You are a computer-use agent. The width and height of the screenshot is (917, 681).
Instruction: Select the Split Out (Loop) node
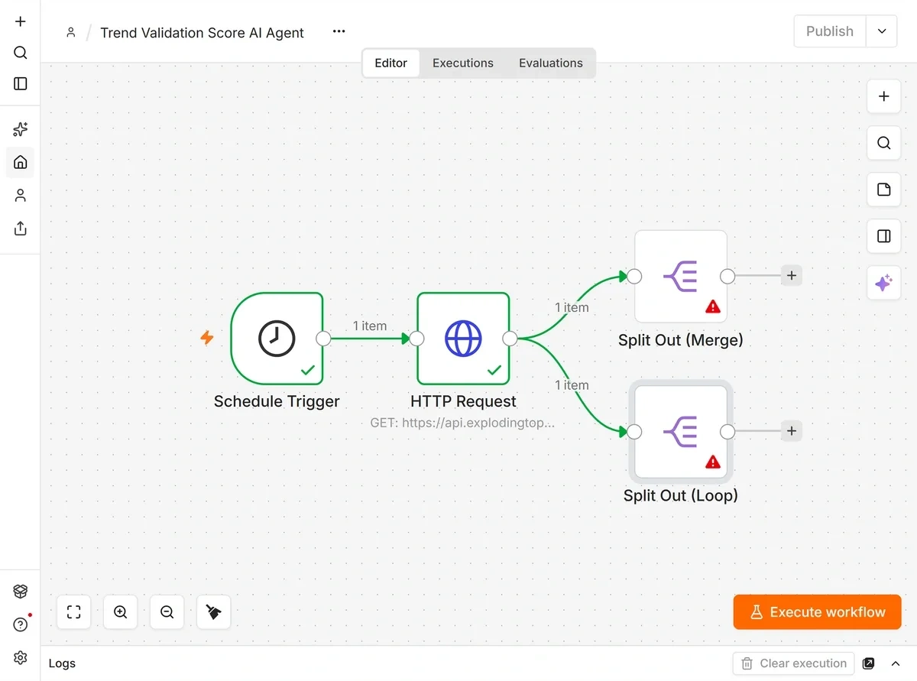[681, 432]
